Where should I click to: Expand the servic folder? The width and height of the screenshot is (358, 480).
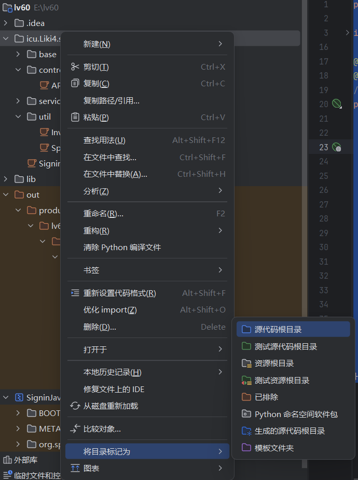pyautogui.click(x=18, y=101)
